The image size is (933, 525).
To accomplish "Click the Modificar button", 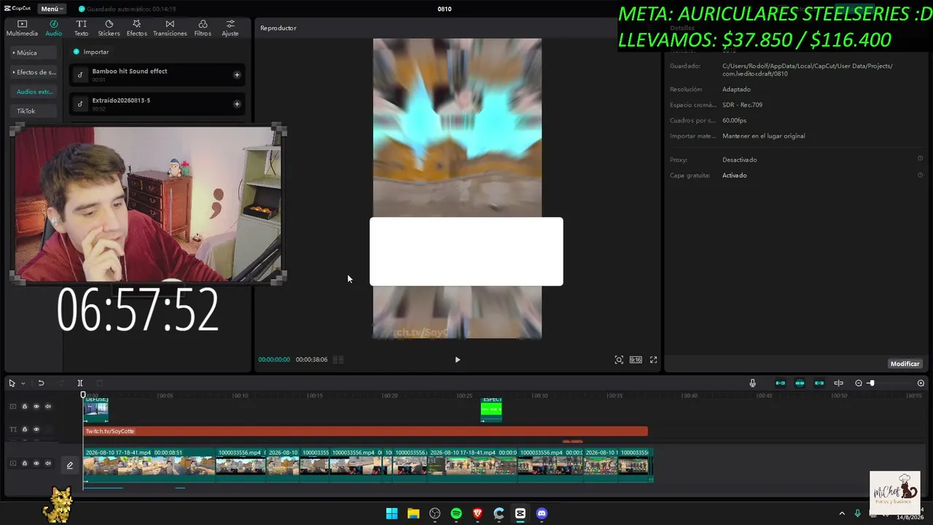I will click(x=905, y=364).
